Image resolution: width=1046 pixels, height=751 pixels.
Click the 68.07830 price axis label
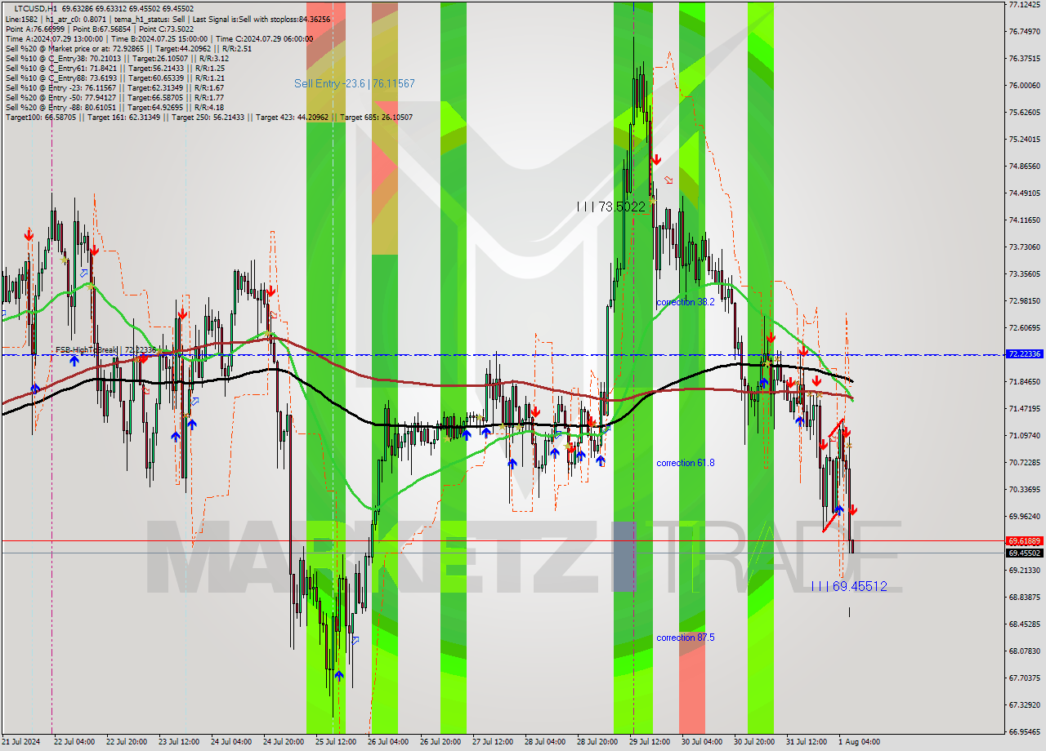pyautogui.click(x=1025, y=651)
